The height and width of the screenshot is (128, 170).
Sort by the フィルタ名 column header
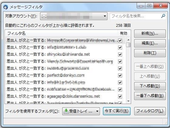tap(61, 33)
